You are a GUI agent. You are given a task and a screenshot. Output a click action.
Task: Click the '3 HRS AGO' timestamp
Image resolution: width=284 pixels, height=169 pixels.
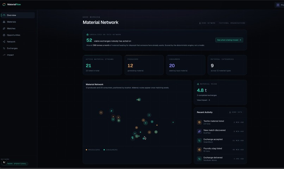pyautogui.click(x=239, y=159)
